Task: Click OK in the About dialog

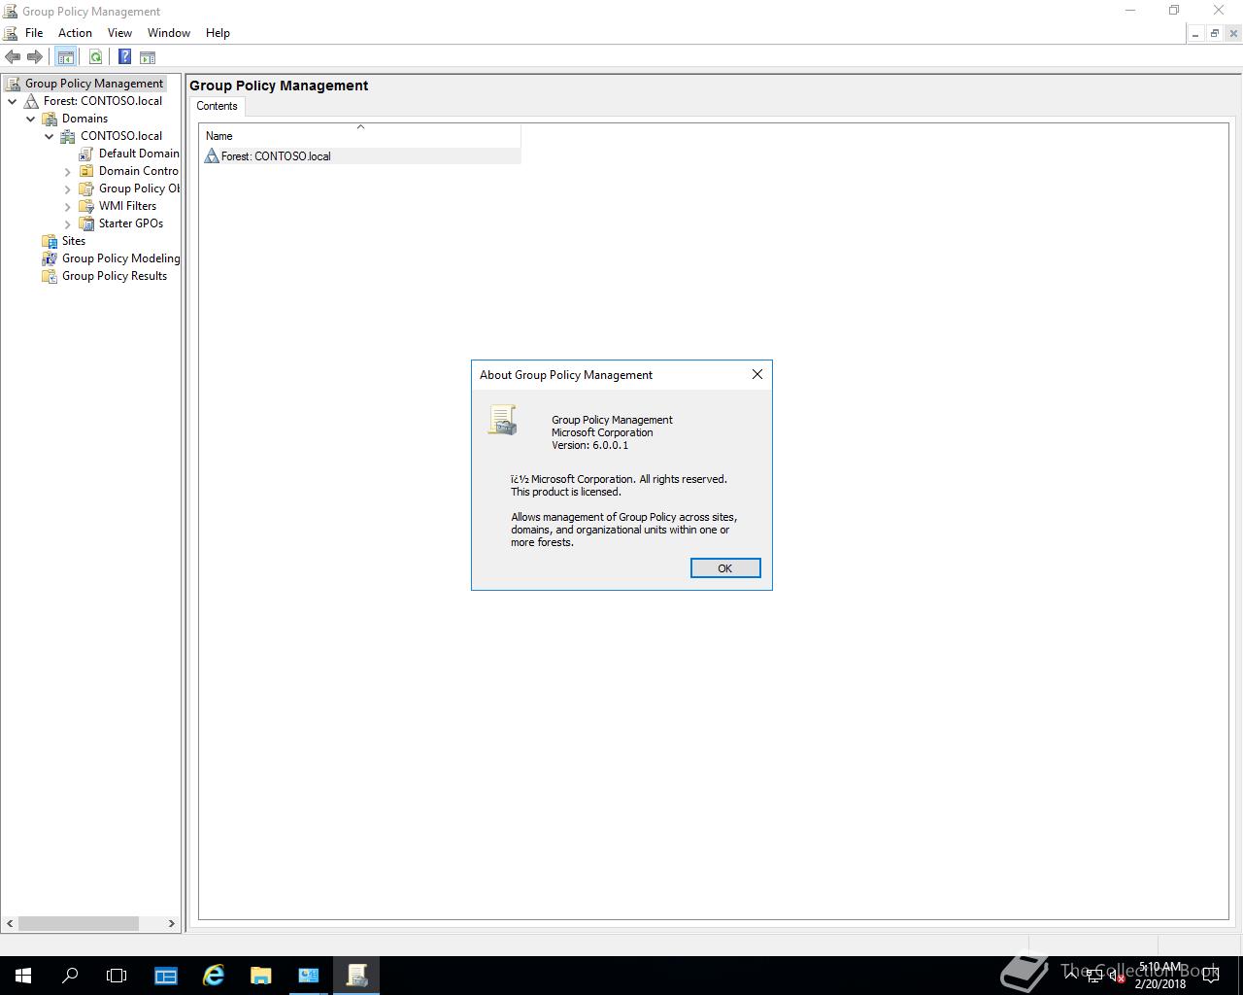Action: 724,568
